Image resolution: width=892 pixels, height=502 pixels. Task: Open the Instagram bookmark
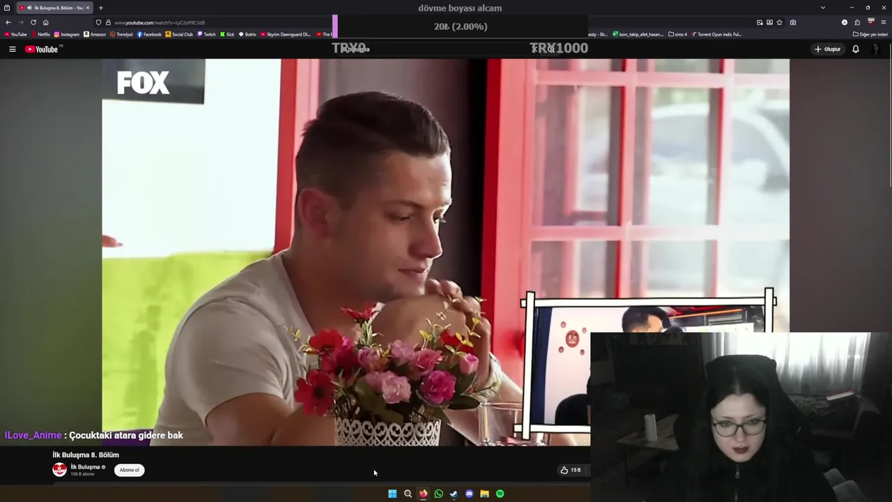pos(67,34)
